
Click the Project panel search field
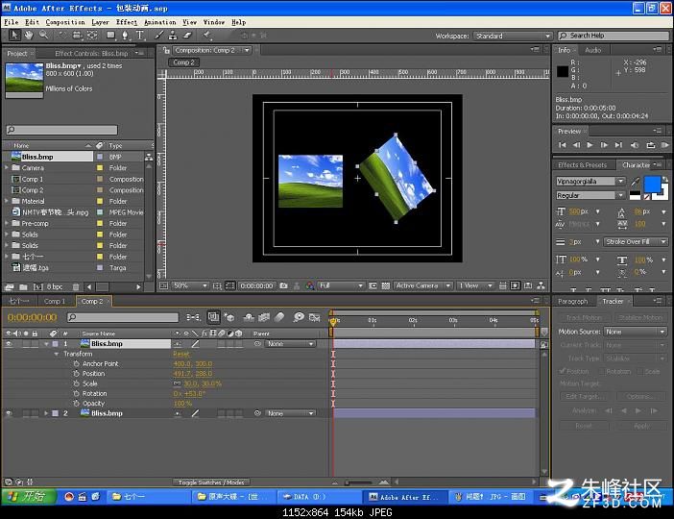(x=61, y=130)
